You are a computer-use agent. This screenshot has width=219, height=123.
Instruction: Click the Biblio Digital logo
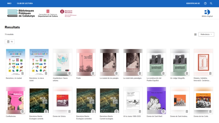coord(207,13)
